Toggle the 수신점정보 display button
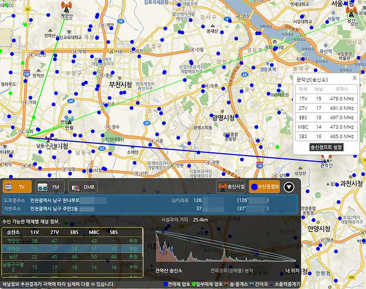 tap(265, 187)
